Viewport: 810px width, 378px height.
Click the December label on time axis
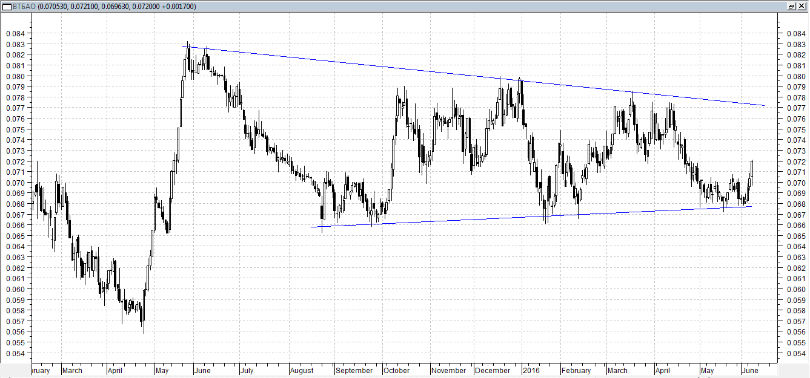pos(493,370)
